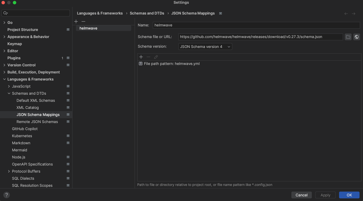
Task: Open OpenAPI Specifications settings
Action: pyautogui.click(x=32, y=164)
